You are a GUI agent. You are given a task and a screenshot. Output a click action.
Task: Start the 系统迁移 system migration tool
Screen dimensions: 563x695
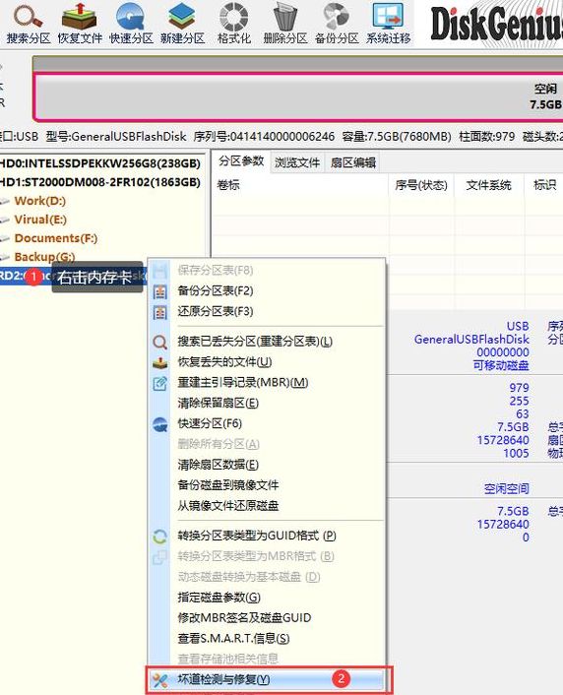point(388,24)
